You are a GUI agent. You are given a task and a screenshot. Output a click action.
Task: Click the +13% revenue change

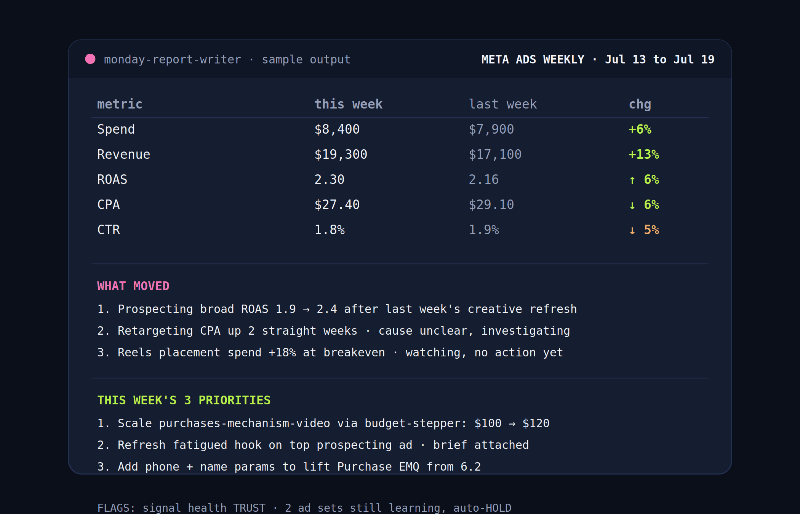[644, 154]
